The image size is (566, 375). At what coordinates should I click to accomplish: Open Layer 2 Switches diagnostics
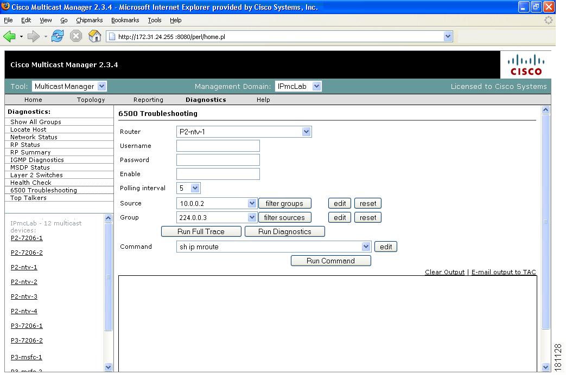(36, 175)
